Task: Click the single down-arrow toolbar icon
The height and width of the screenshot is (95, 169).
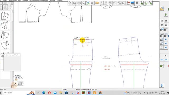Action: pos(101,3)
